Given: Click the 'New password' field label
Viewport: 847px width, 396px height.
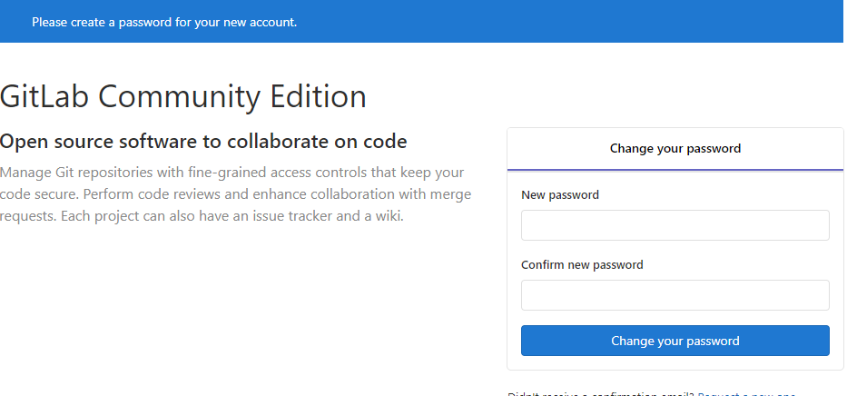Looking at the screenshot, I should [x=559, y=194].
